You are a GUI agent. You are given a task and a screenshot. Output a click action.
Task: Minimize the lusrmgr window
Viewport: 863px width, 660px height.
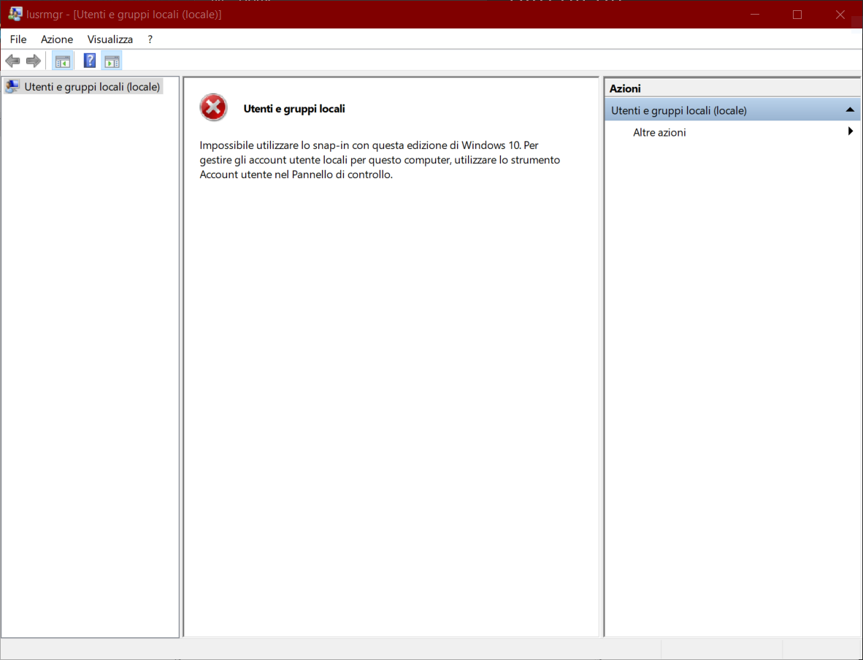[755, 15]
